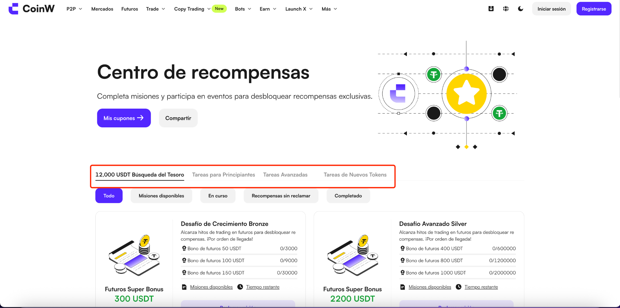Expand the Trade dropdown
Image resolution: width=620 pixels, height=308 pixels.
click(155, 9)
